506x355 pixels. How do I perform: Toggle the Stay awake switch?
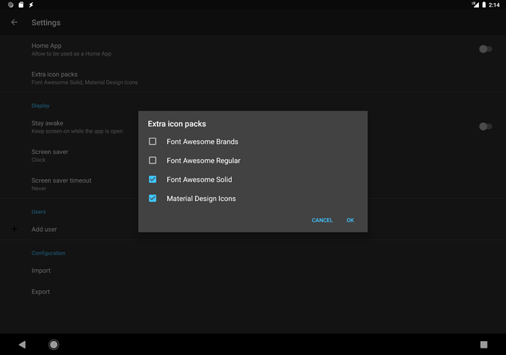485,127
